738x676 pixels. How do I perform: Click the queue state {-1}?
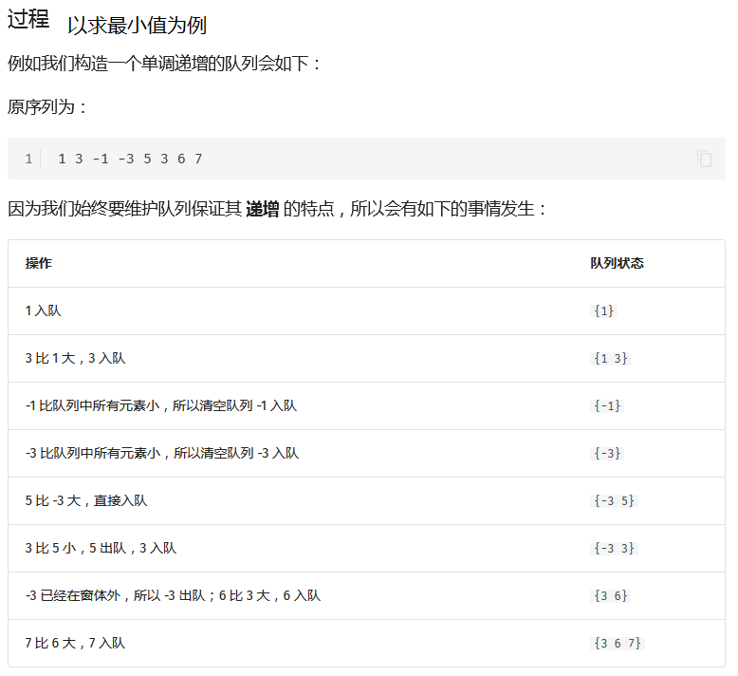pos(607,405)
